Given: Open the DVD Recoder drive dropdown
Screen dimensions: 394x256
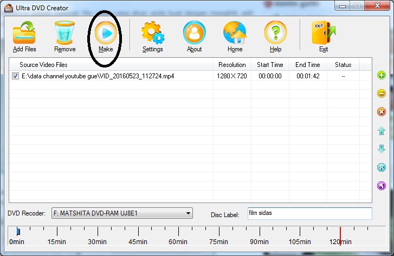Looking at the screenshot, I should click(x=122, y=213).
